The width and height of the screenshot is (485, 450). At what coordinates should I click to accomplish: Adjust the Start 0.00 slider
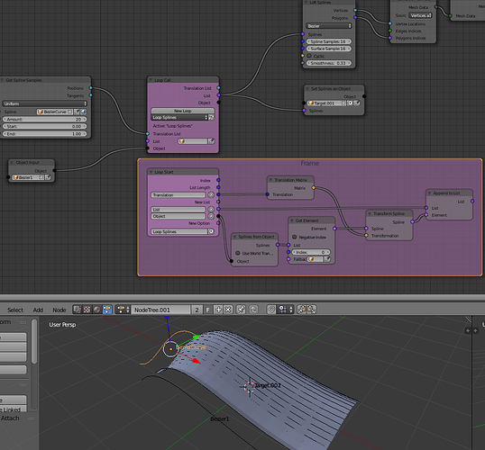44,126
